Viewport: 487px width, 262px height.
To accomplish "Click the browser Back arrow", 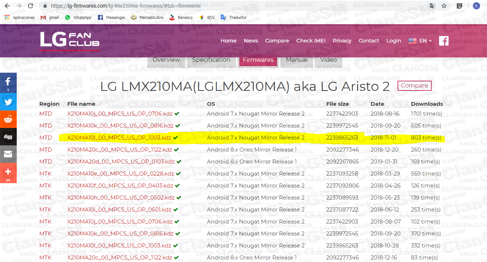I will (x=7, y=6).
